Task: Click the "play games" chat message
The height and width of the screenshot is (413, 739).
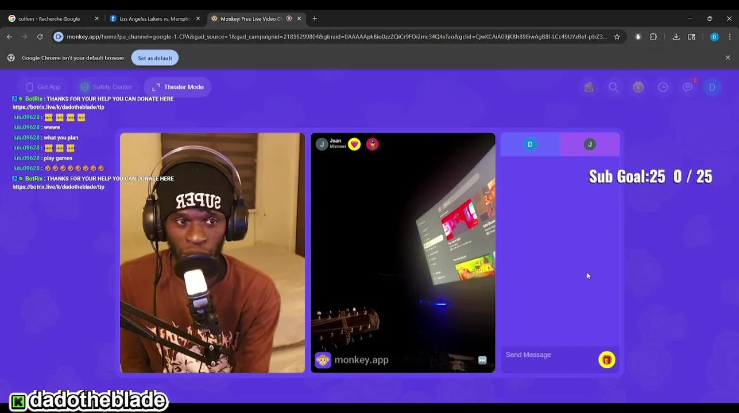Action: (58, 158)
